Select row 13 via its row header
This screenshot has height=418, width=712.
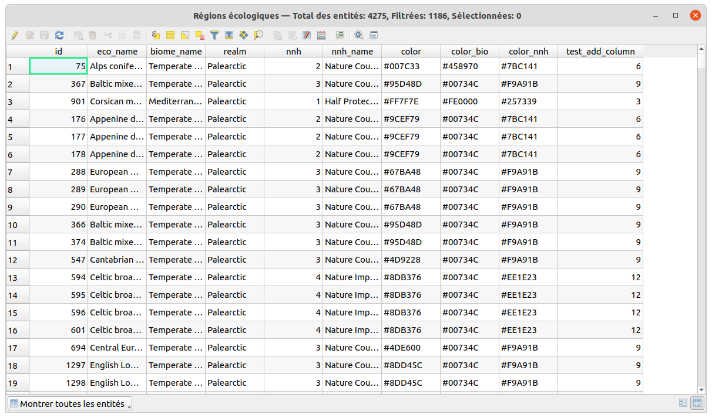pyautogui.click(x=18, y=277)
